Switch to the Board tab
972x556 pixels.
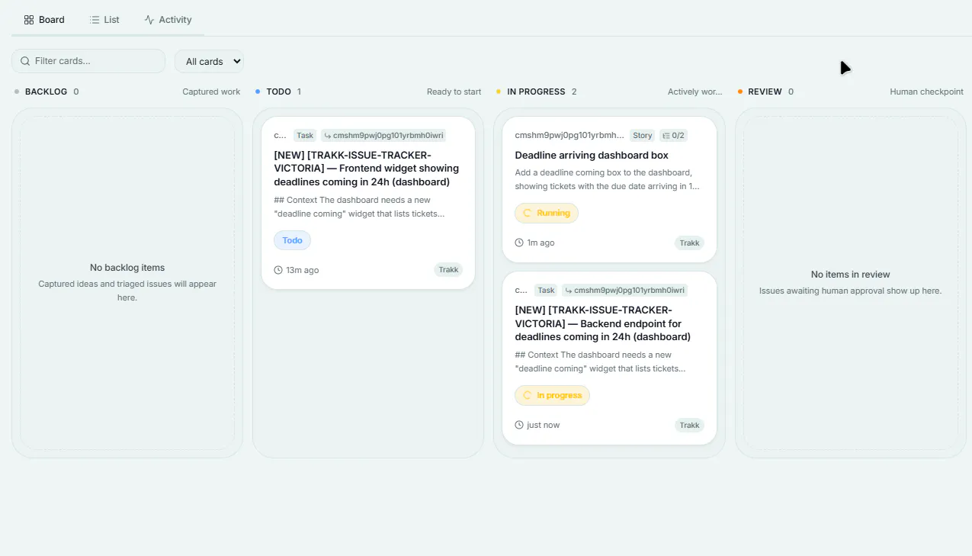pos(44,20)
